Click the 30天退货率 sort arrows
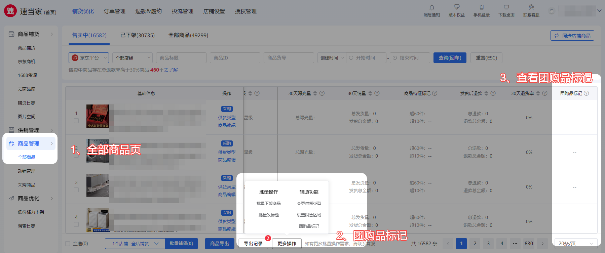605x253 pixels. [x=538, y=93]
